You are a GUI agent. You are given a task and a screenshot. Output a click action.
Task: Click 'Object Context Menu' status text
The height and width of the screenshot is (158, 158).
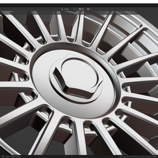pyautogui.click(x=13, y=156)
